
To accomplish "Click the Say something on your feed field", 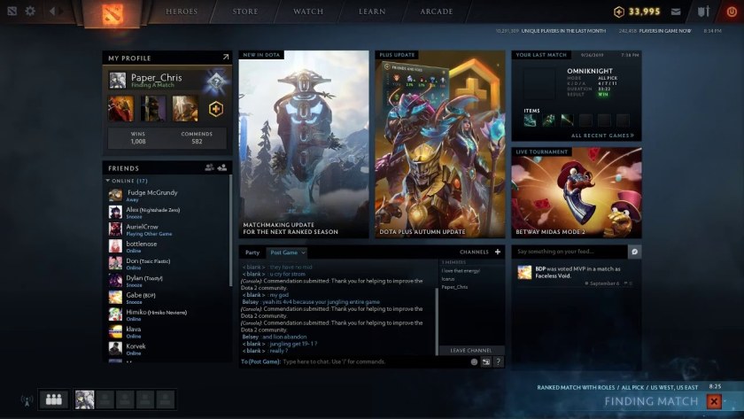I will (x=570, y=252).
